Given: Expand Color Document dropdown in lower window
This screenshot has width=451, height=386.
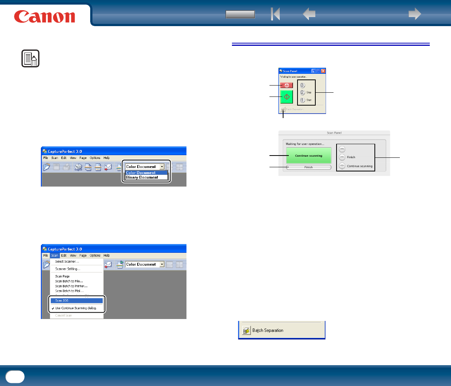Looking at the screenshot, I should click(162, 264).
